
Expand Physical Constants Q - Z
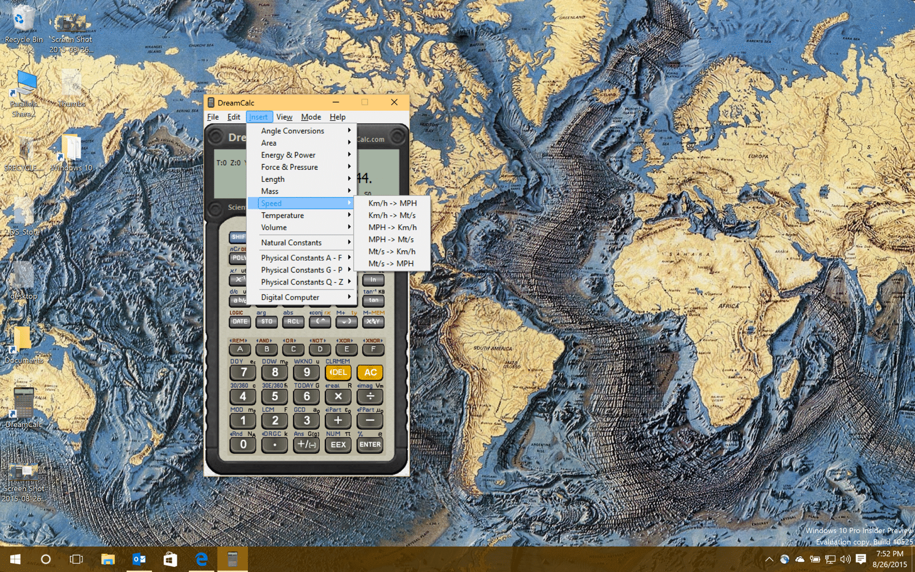[x=301, y=282]
